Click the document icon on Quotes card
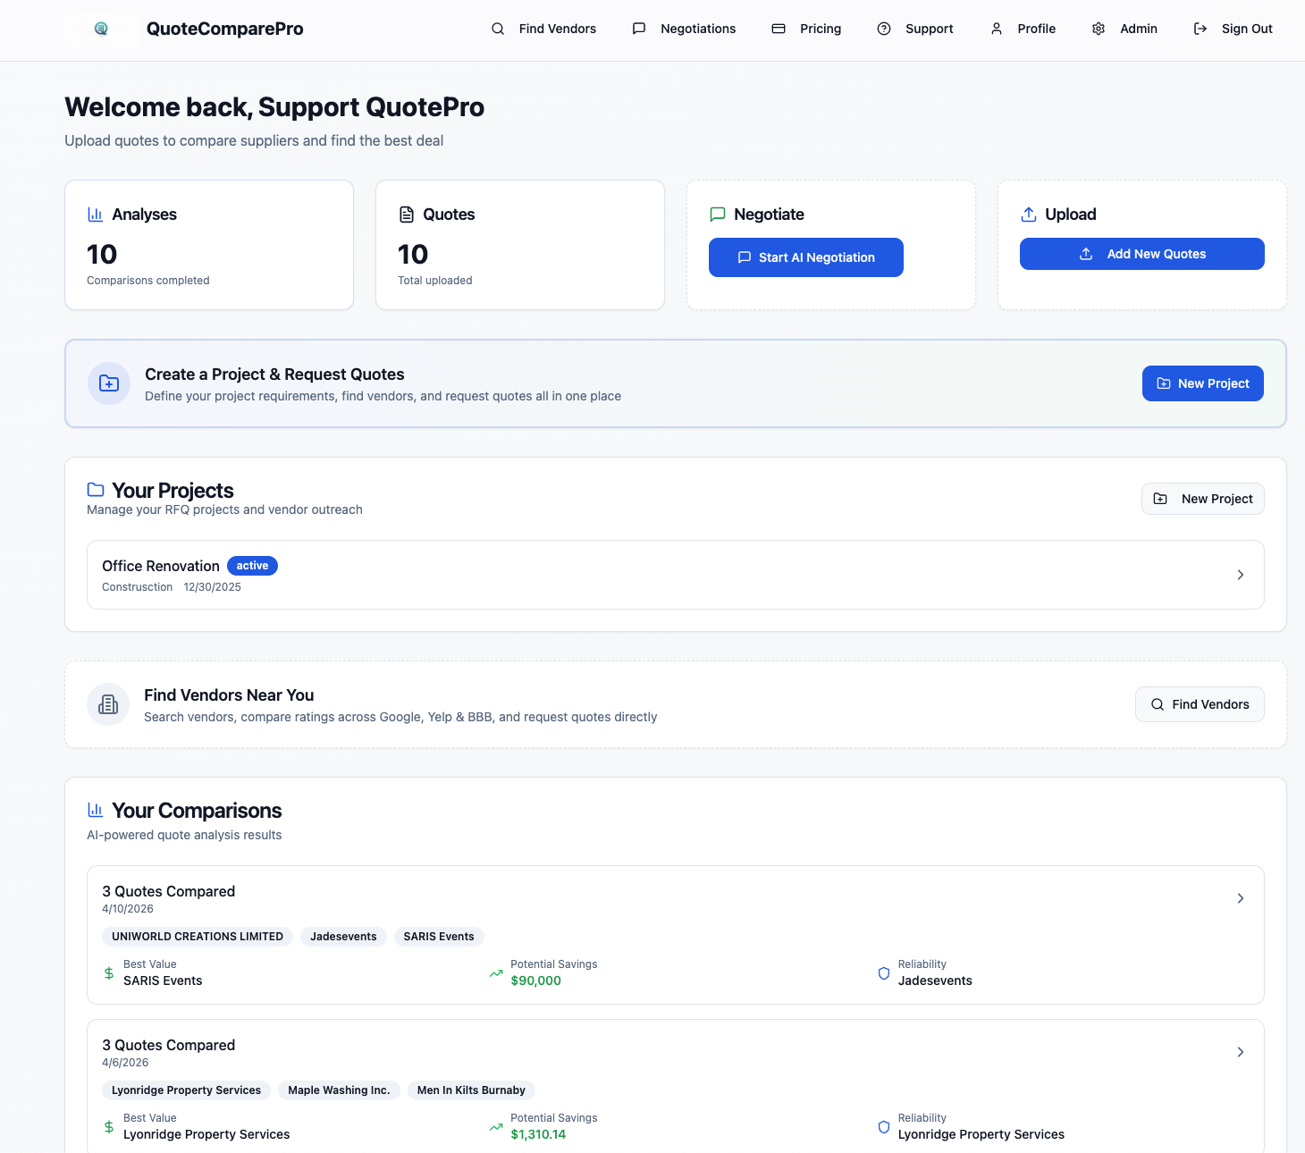This screenshot has width=1305, height=1153. (x=406, y=215)
